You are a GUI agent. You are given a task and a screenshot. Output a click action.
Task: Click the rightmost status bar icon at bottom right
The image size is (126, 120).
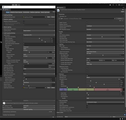125,119
